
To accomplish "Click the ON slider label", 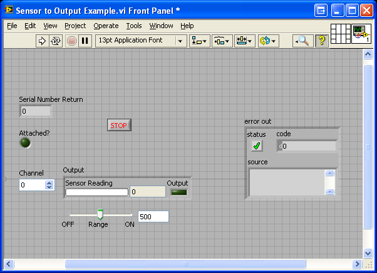I will (130, 224).
